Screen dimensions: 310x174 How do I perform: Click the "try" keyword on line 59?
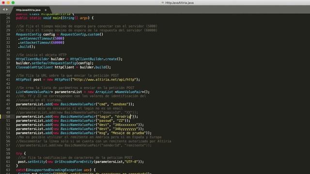pos(19,154)
